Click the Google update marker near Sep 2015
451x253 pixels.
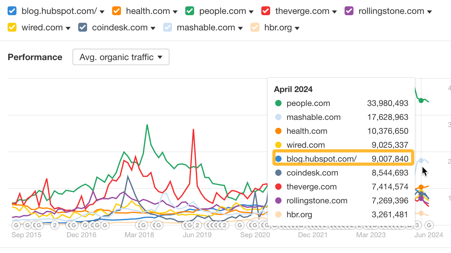(16, 225)
